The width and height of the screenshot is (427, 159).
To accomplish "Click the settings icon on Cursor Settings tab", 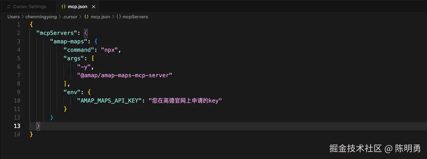I will [9, 7].
